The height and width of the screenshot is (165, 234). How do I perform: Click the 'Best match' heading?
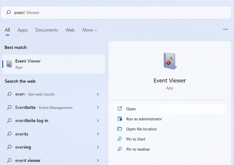click(x=16, y=47)
